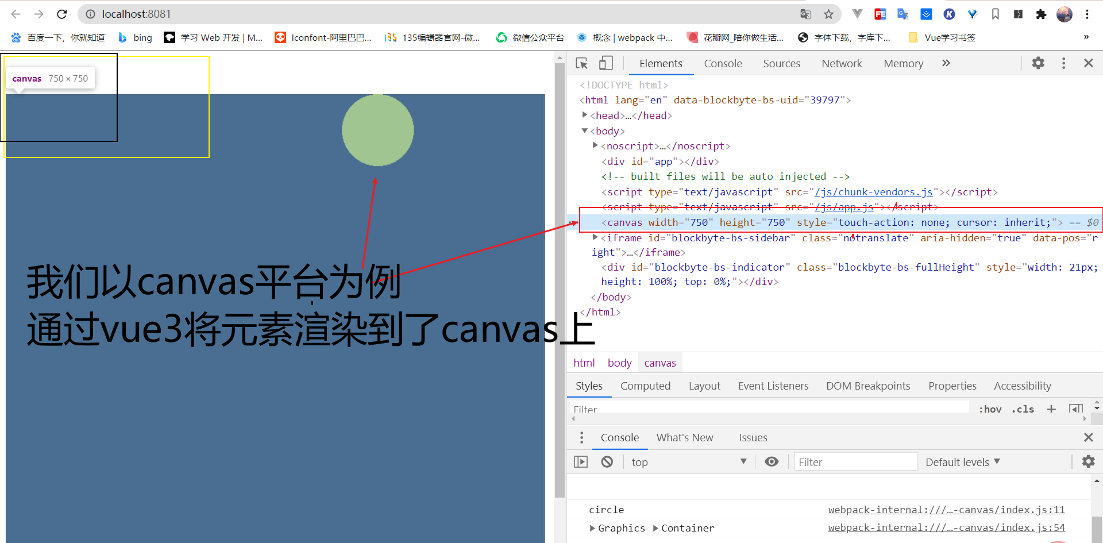The height and width of the screenshot is (543, 1103).
Task: Open the What's New drawer tab
Action: [x=685, y=437]
